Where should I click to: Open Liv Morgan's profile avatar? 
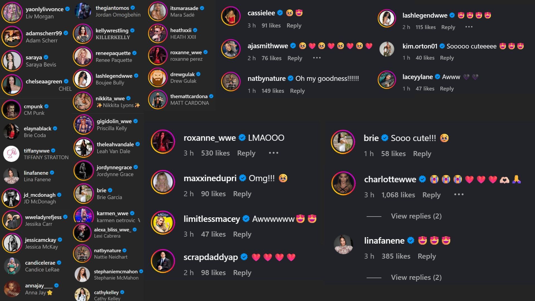pyautogui.click(x=12, y=12)
